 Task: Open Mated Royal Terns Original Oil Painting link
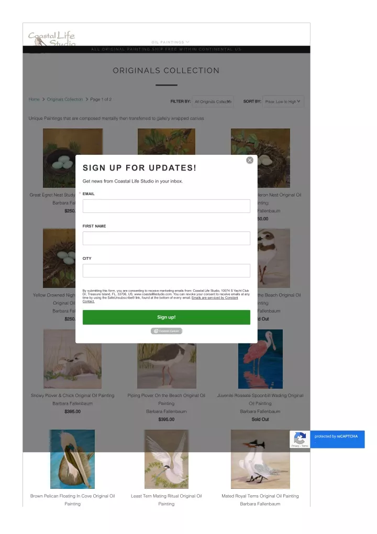click(260, 496)
